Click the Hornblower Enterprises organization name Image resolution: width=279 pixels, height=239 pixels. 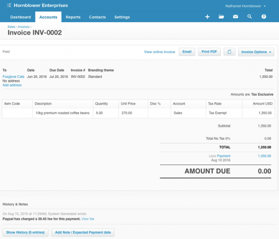coord(41,5)
